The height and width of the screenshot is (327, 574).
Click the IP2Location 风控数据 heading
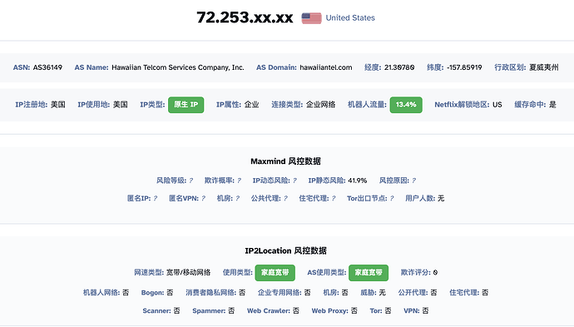click(286, 250)
